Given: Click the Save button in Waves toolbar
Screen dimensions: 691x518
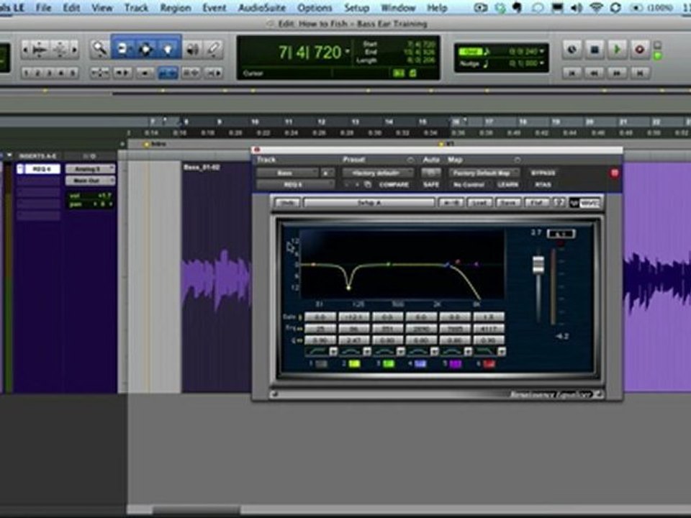Looking at the screenshot, I should pyautogui.click(x=508, y=203).
